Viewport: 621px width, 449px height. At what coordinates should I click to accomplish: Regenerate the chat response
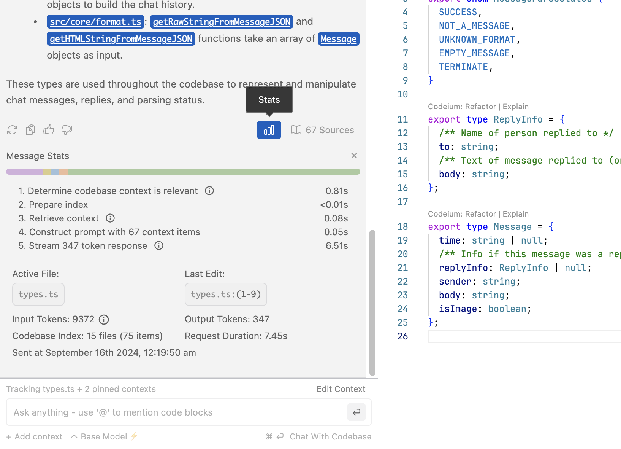click(x=12, y=130)
